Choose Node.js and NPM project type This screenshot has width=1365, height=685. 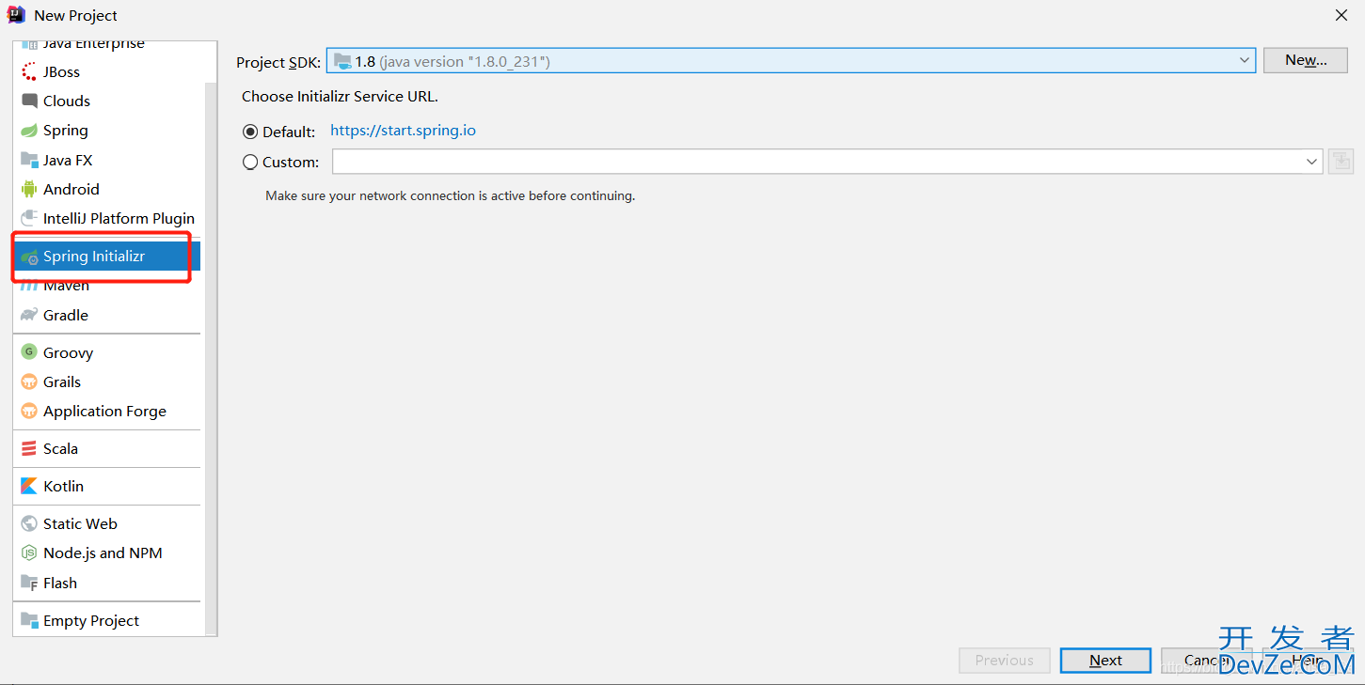[103, 553]
